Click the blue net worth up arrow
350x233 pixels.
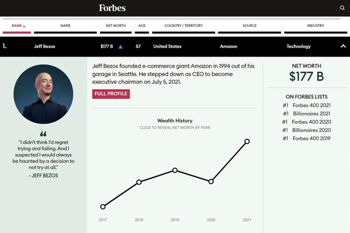120,46
